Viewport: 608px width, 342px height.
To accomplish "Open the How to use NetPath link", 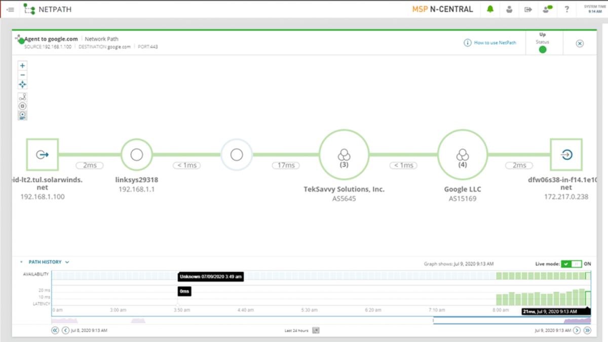I will coord(495,43).
